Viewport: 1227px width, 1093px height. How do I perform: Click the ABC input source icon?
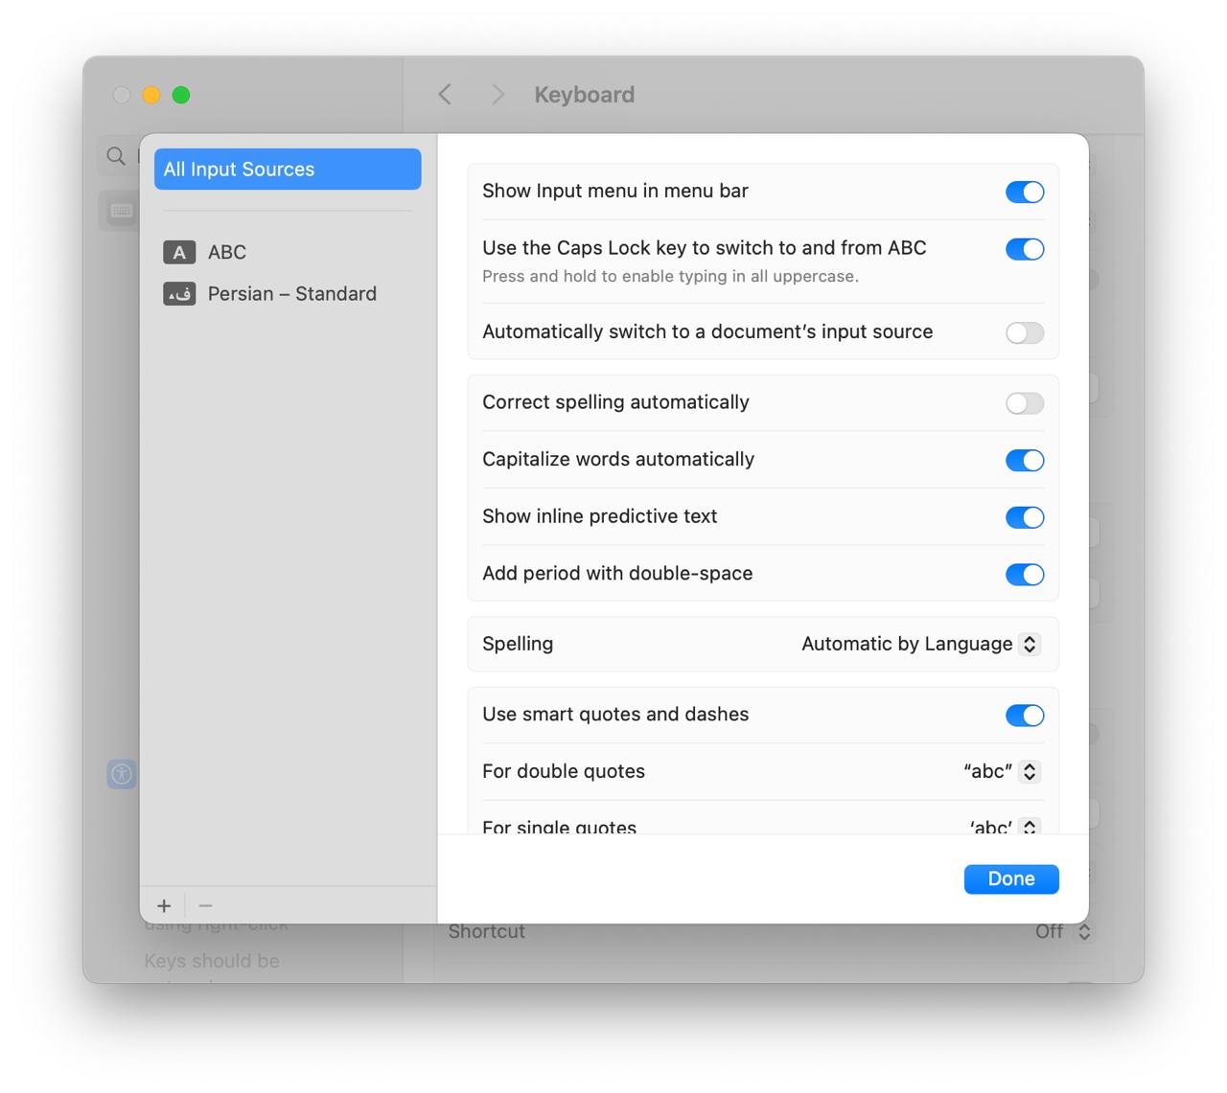coord(179,252)
